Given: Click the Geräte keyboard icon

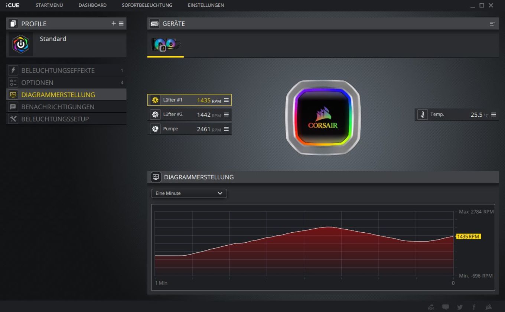Looking at the screenshot, I should [x=154, y=24].
